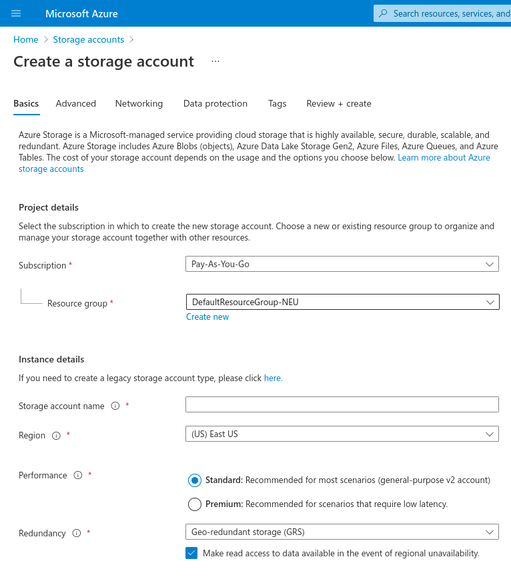Click the search magnifier icon
This screenshot has width=511, height=587.
383,13
